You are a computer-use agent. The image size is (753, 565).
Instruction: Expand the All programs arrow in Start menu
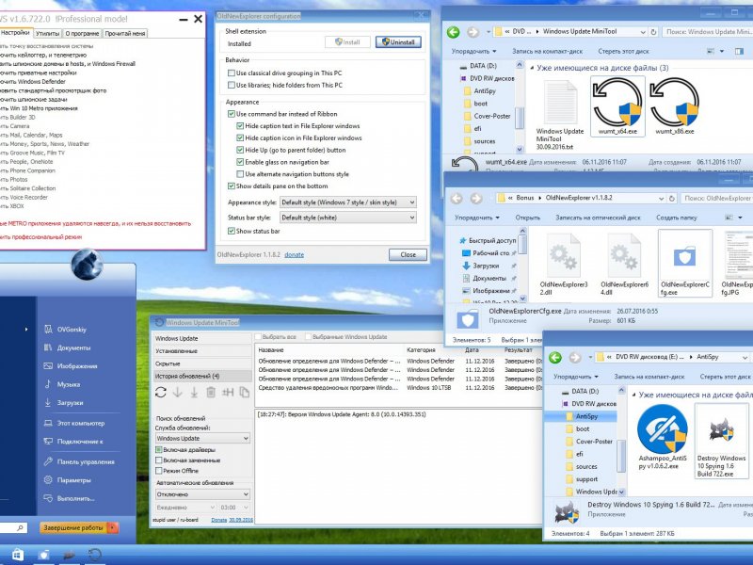(26, 329)
